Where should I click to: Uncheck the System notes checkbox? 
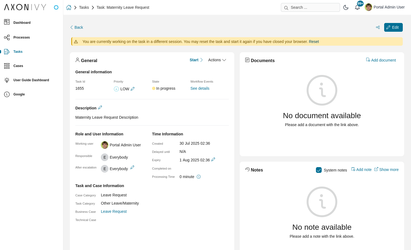click(x=319, y=170)
